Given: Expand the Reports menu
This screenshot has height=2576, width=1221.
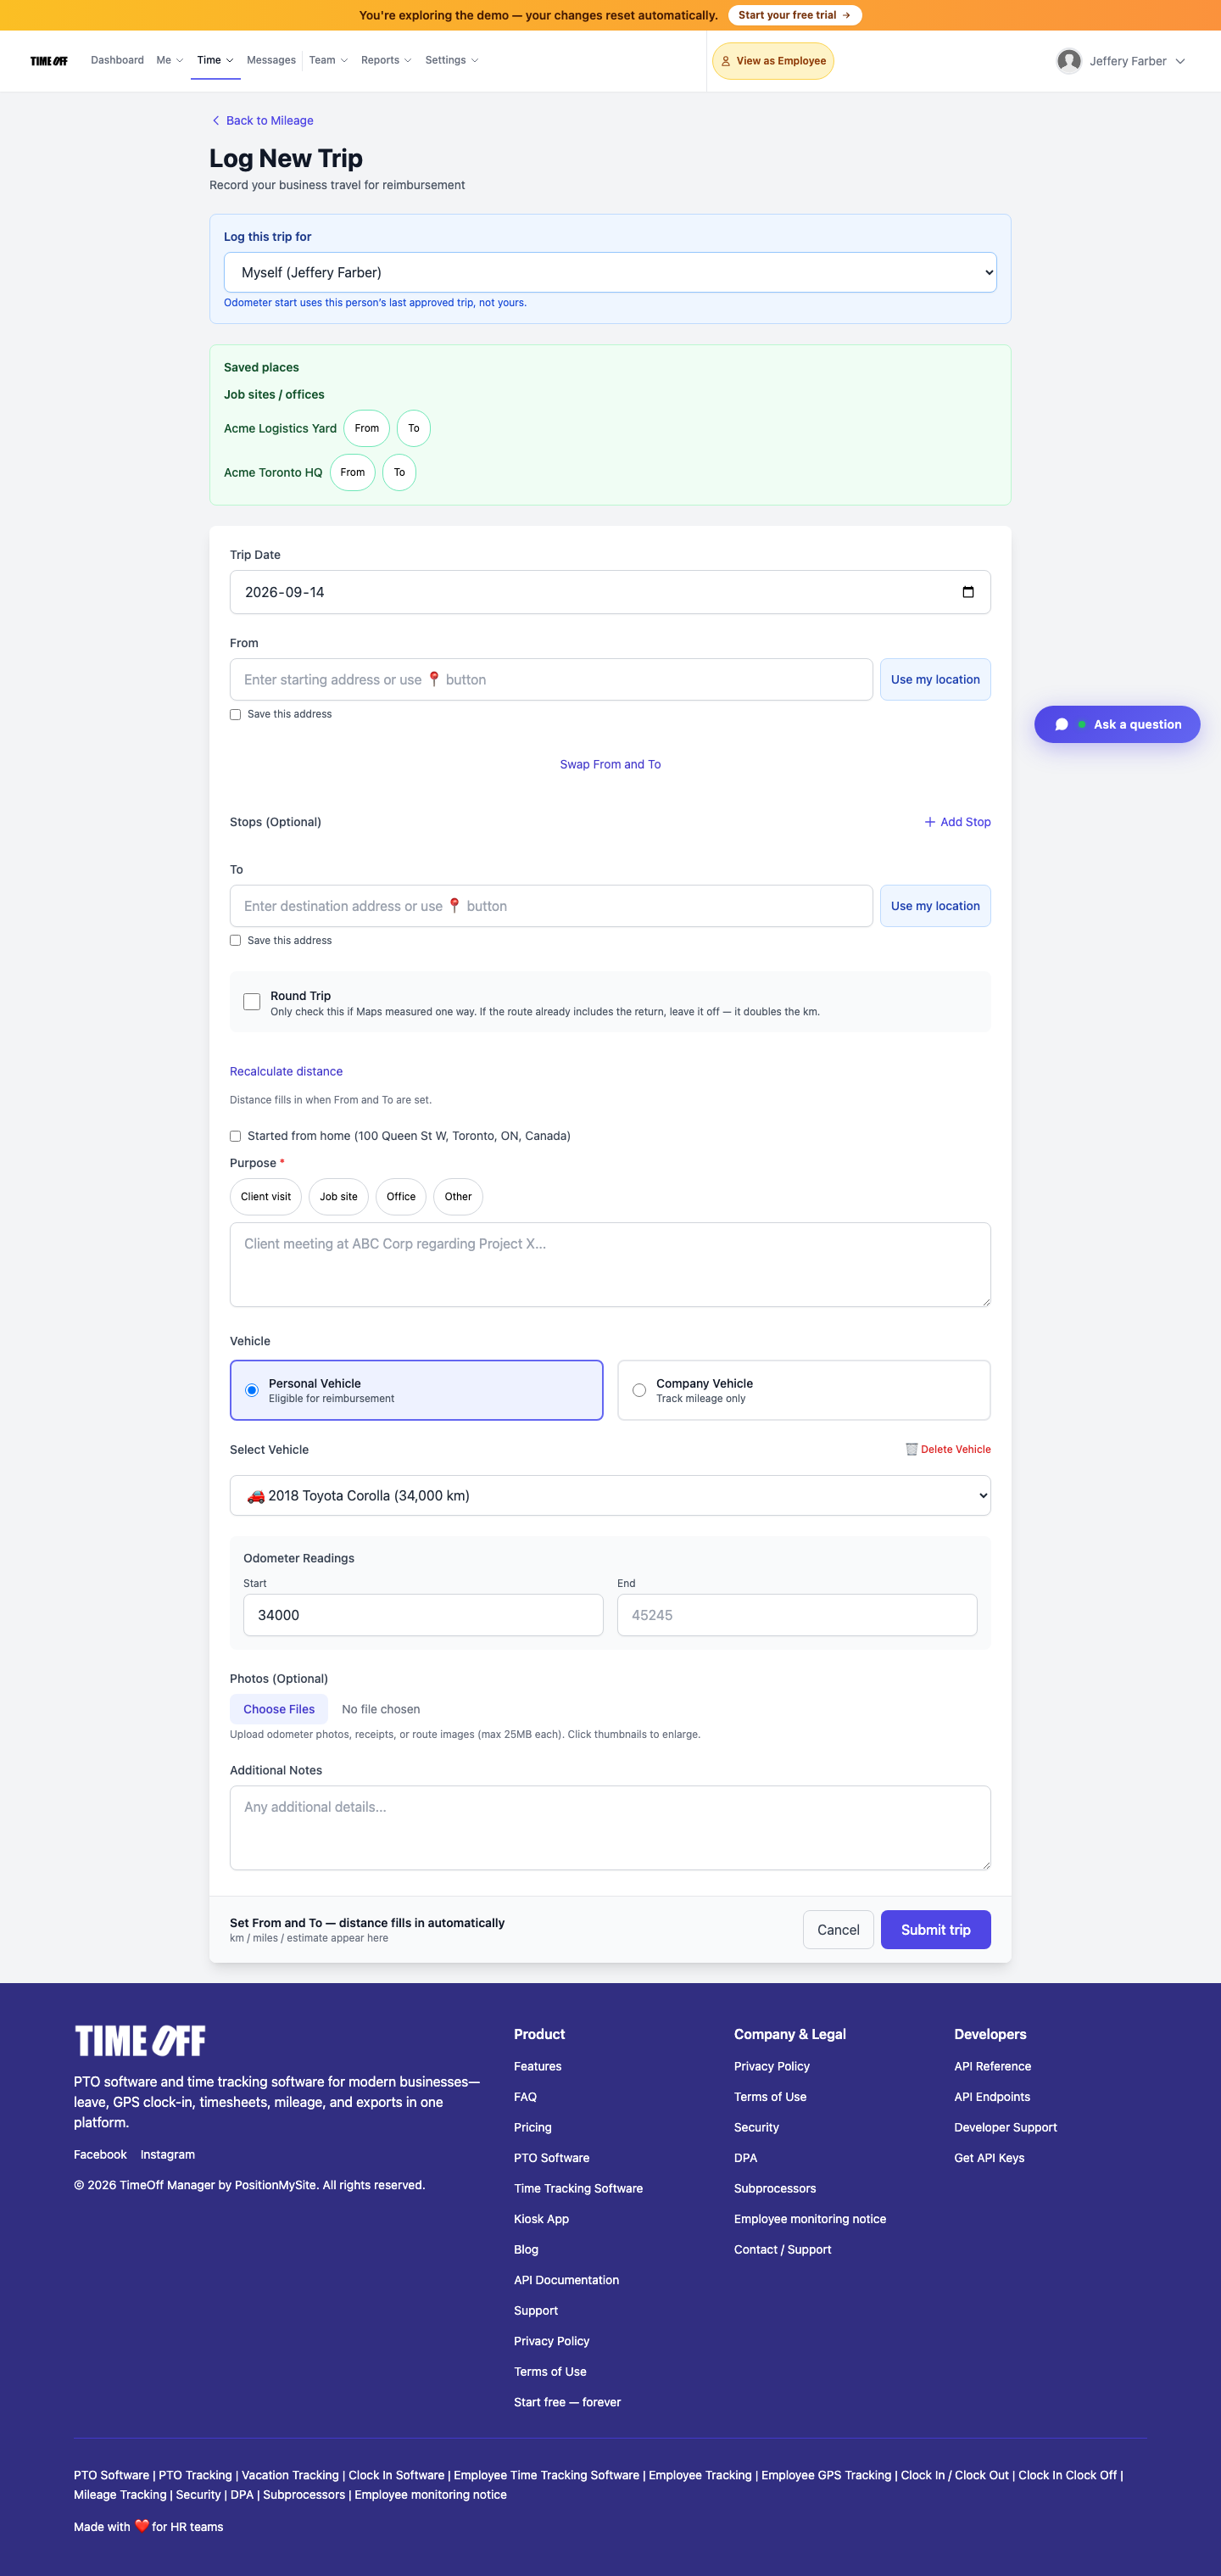Looking at the screenshot, I should pyautogui.click(x=386, y=61).
